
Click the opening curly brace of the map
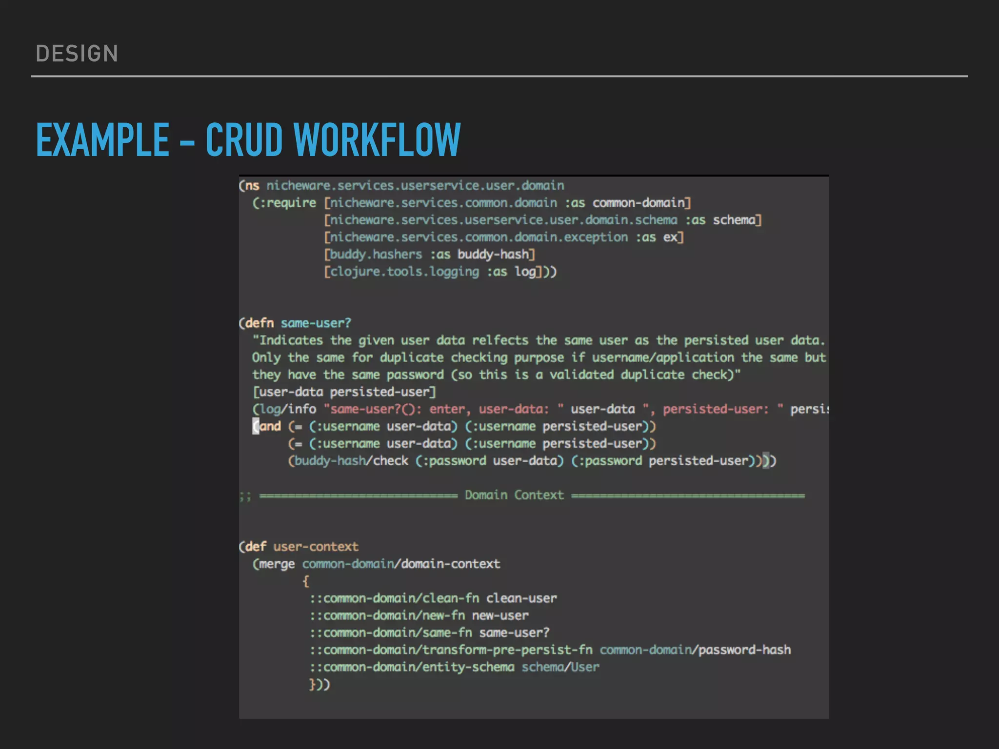pos(306,581)
